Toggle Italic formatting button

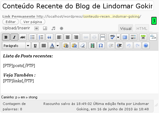pyautogui.click(x=14, y=37)
